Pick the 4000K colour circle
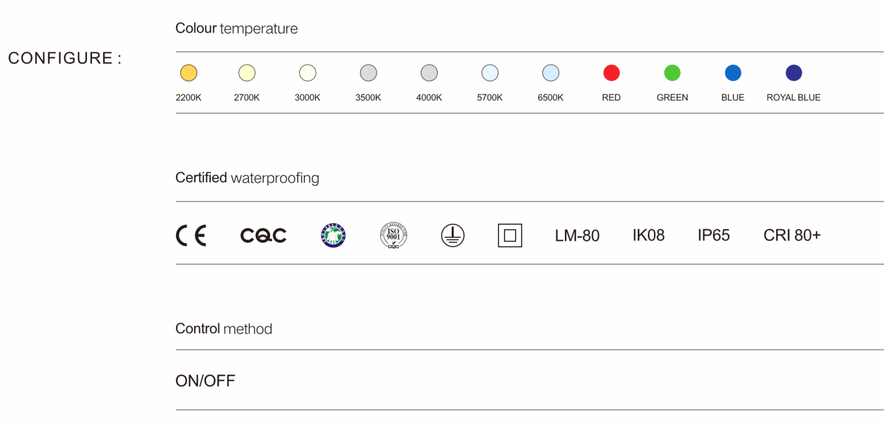 (x=429, y=73)
